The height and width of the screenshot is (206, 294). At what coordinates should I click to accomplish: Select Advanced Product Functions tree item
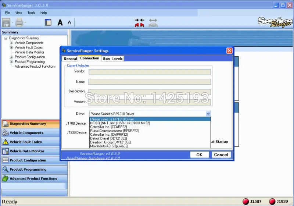click(35, 67)
